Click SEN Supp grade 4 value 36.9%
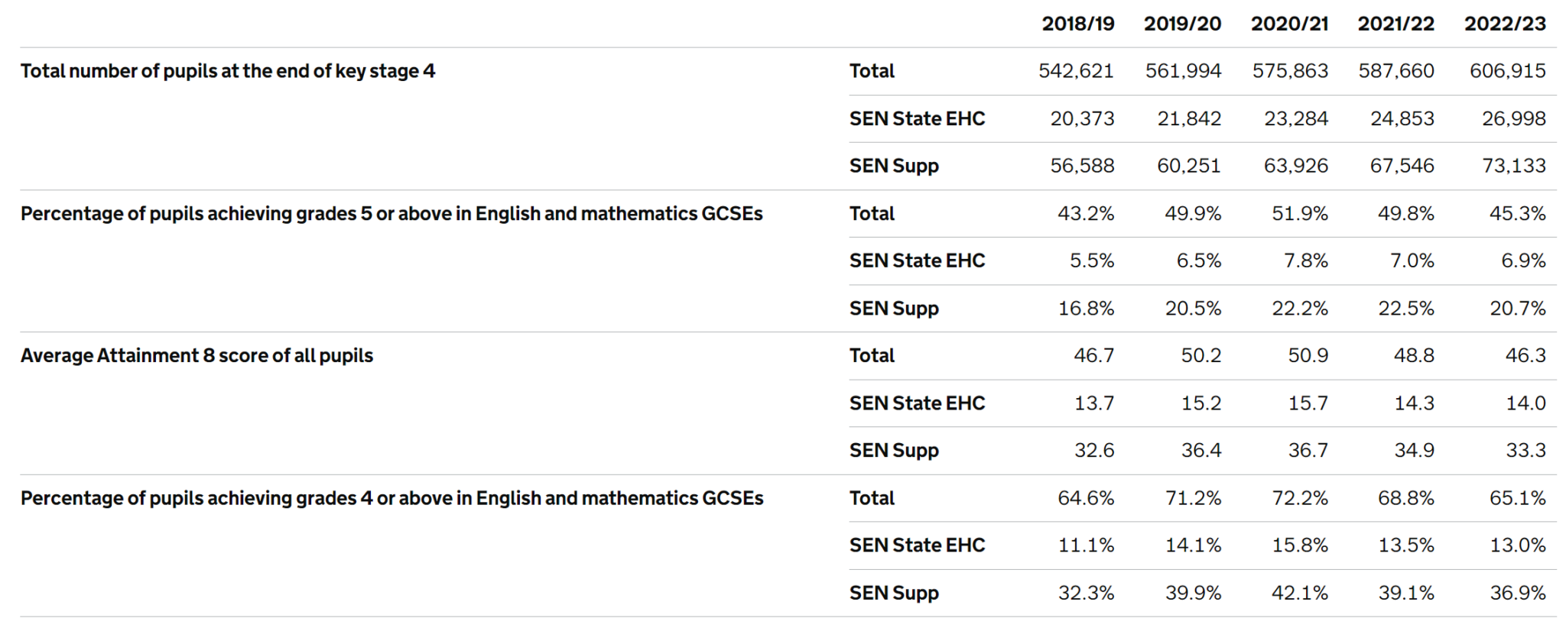Viewport: 1566px width, 628px height. point(1517,593)
